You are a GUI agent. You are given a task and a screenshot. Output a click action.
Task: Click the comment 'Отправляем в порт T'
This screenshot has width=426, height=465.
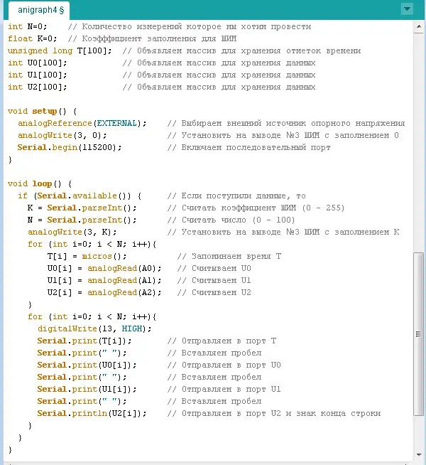[229, 341]
